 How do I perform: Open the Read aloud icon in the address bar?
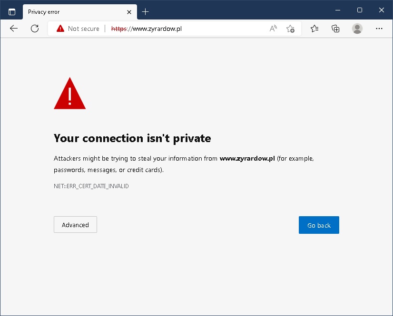[273, 29]
